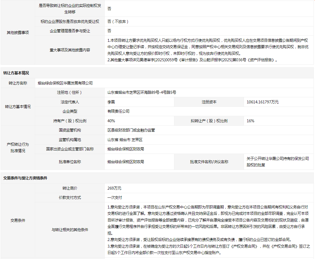This screenshot has height=259, width=315.
Task: Click the "交易条件与受让方资格条件" section header
Action: (x=25, y=178)
